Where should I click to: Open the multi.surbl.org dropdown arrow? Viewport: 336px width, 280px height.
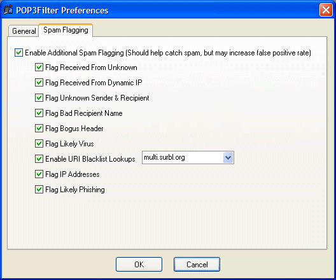[x=228, y=158]
